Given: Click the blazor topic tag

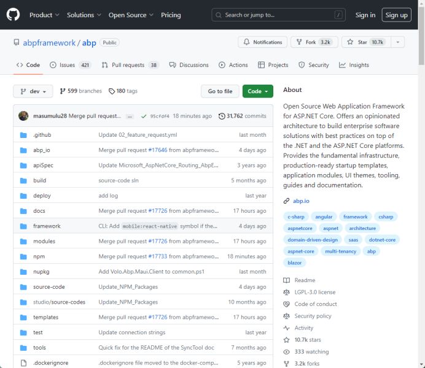Looking at the screenshot, I should [295, 263].
